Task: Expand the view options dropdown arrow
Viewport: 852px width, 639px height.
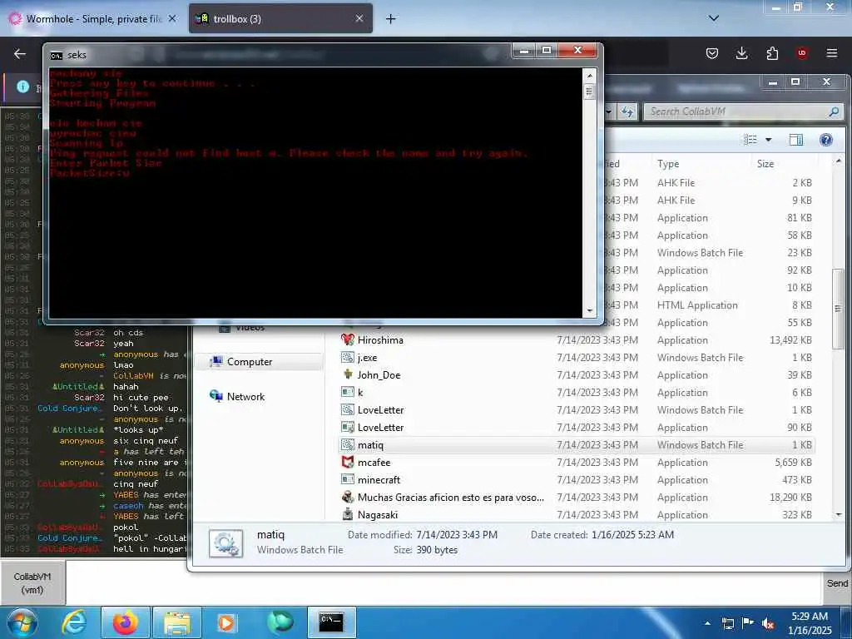Action: (768, 140)
